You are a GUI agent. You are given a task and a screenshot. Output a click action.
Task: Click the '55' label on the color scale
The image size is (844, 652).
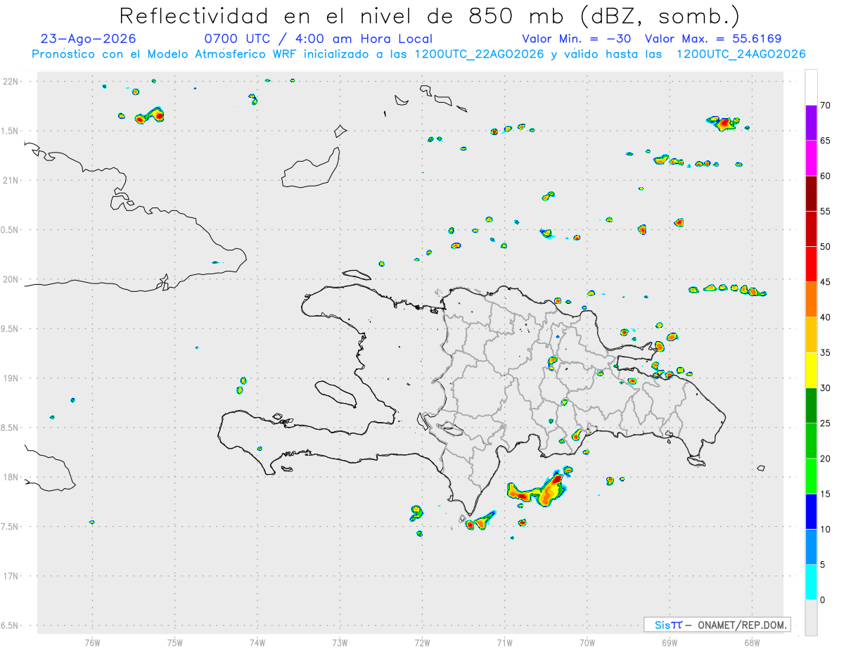pyautogui.click(x=826, y=212)
